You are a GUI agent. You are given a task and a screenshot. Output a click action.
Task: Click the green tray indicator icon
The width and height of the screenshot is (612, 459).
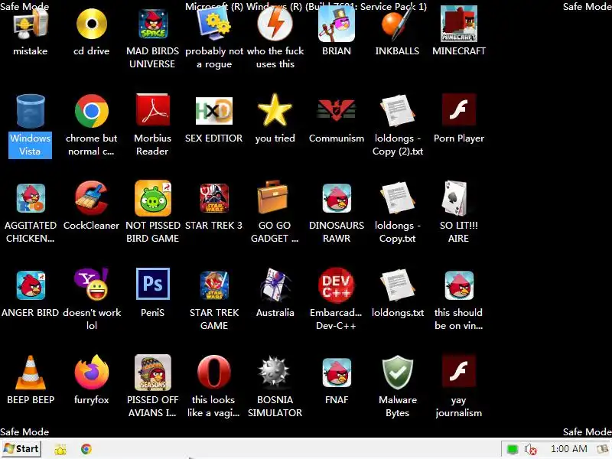(512, 449)
